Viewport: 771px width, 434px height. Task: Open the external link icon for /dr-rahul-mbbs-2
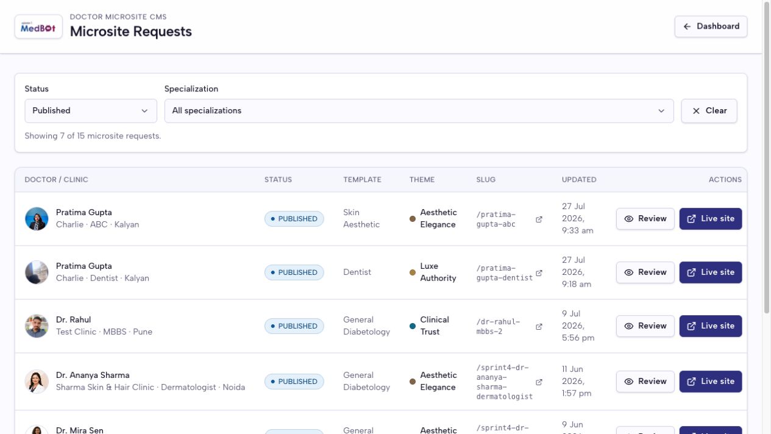[x=539, y=327]
